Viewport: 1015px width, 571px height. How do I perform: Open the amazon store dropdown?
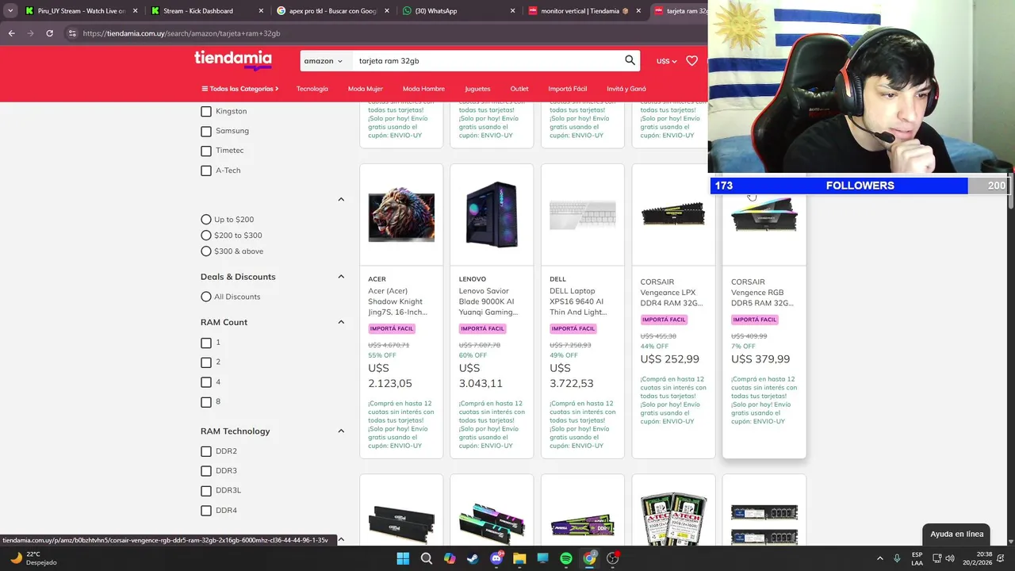pos(324,61)
